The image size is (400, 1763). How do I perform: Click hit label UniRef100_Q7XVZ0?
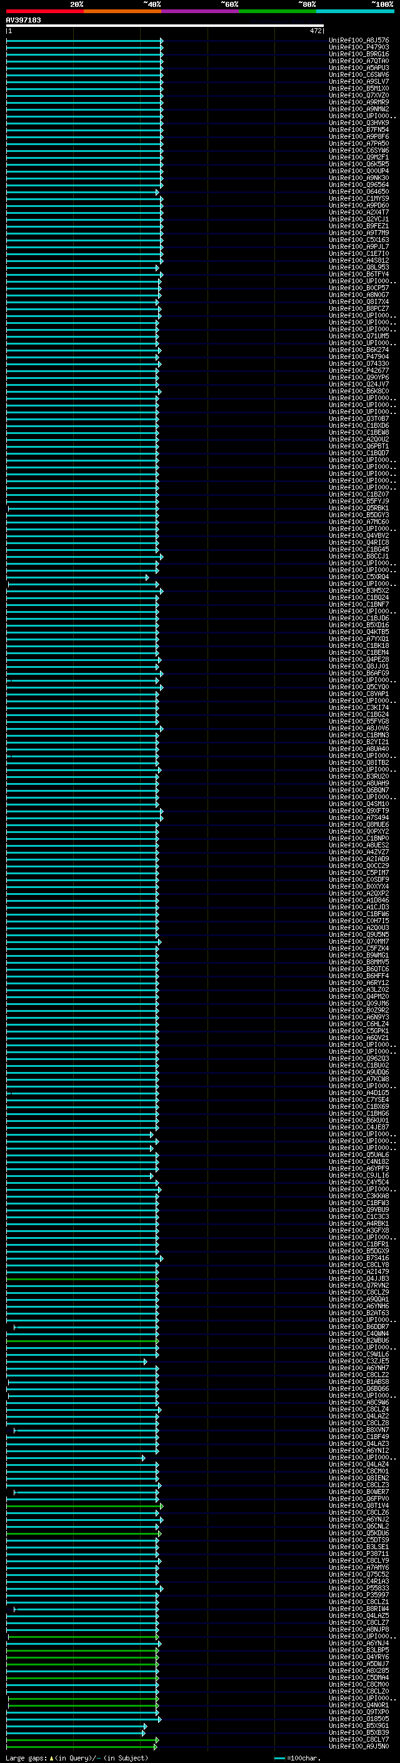pos(359,95)
